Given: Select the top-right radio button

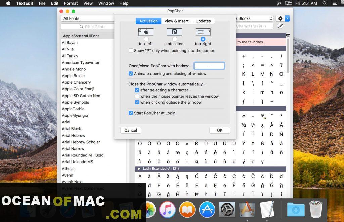Looking at the screenshot, I should 203,39.
